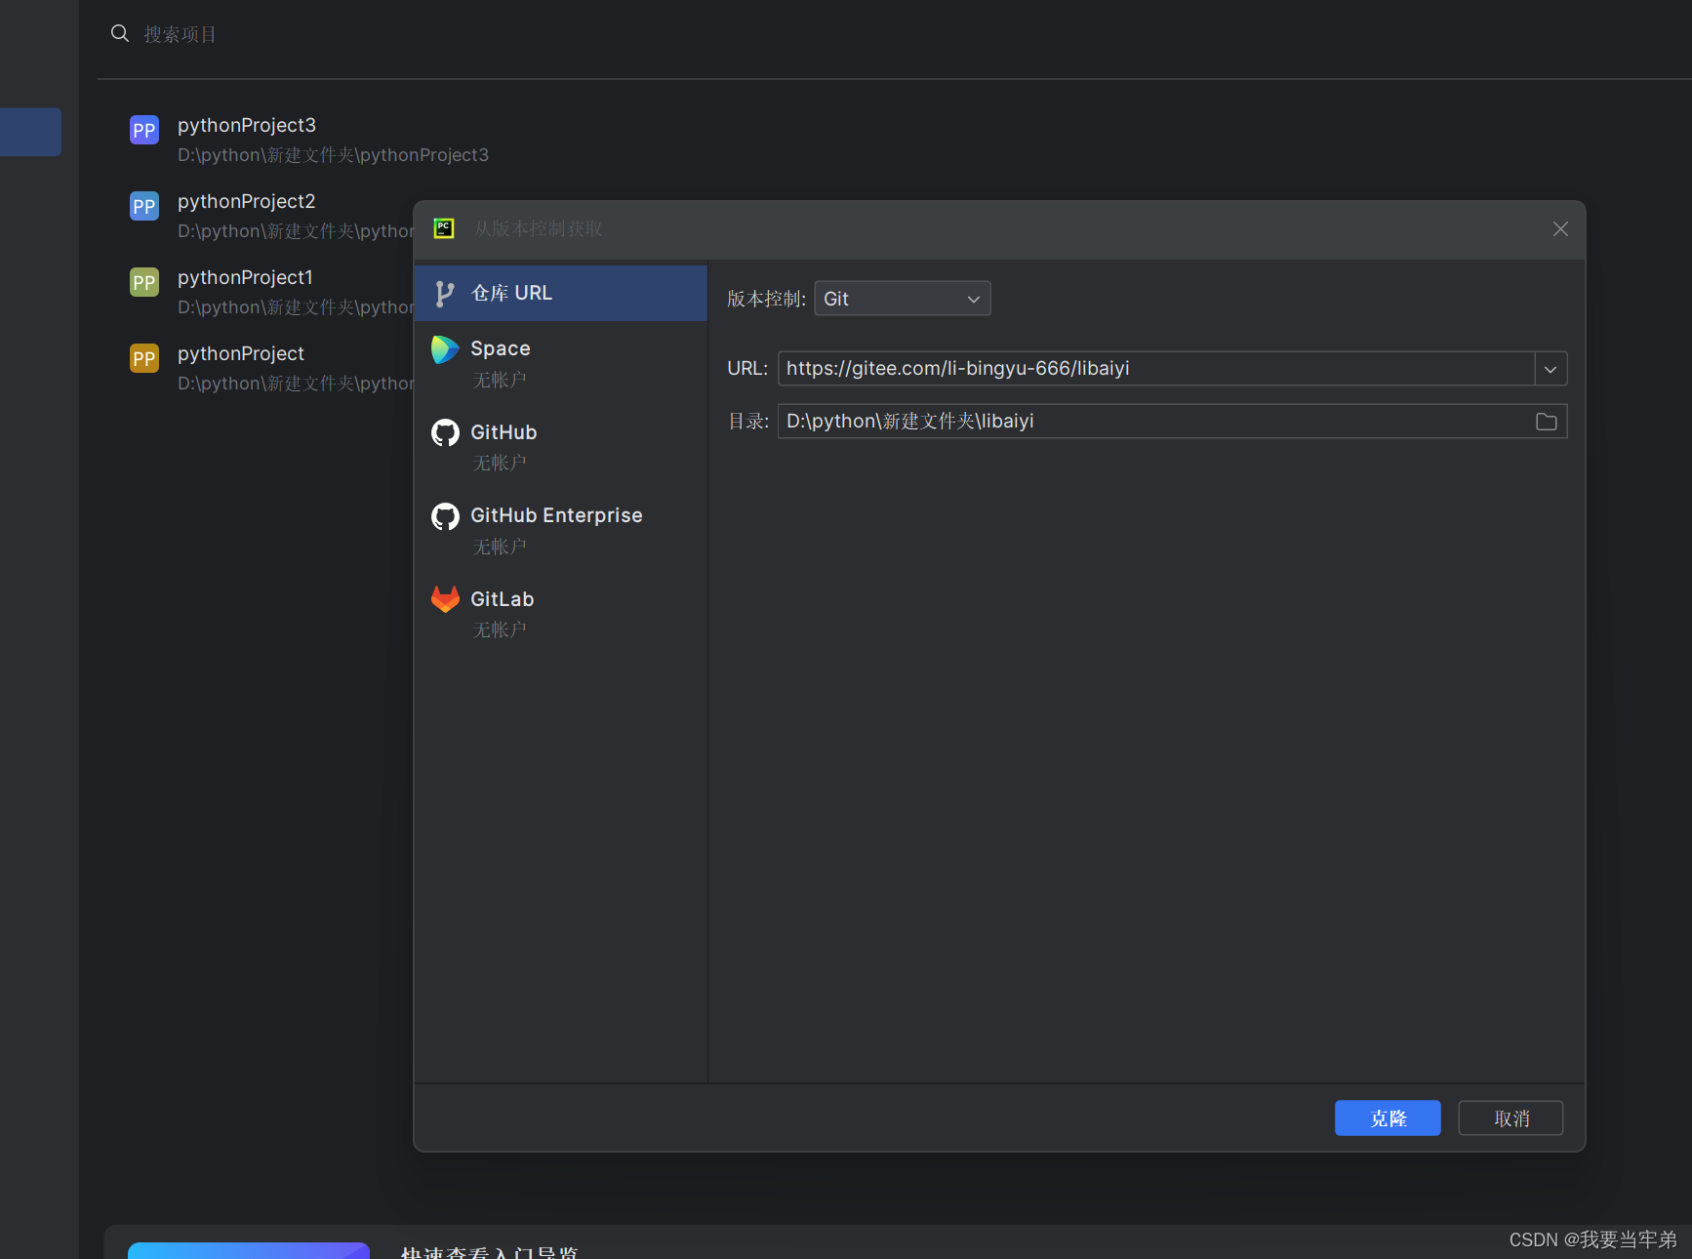Select the GitLab provider
Screen dimensions: 1692x1259
pyautogui.click(x=561, y=613)
